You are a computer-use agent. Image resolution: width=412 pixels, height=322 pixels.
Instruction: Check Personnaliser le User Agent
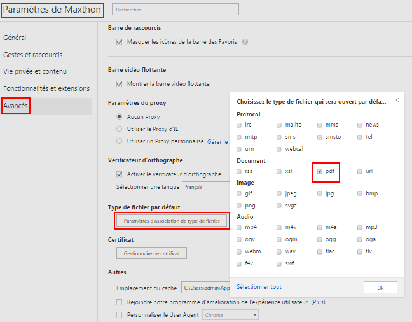pyautogui.click(x=120, y=315)
